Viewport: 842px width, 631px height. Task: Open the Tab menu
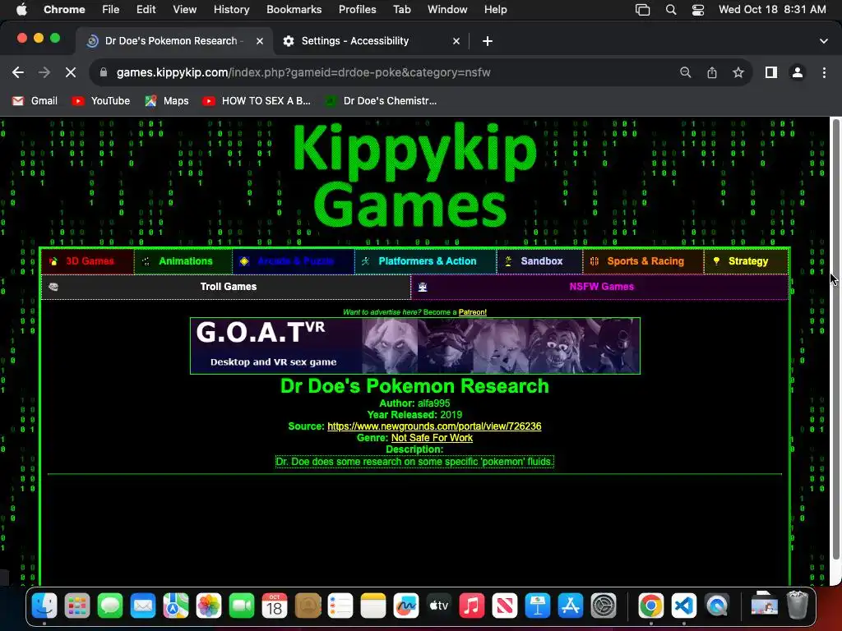point(401,10)
